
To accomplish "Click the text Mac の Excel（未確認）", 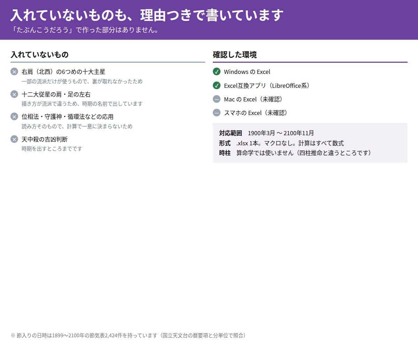I will (253, 99).
